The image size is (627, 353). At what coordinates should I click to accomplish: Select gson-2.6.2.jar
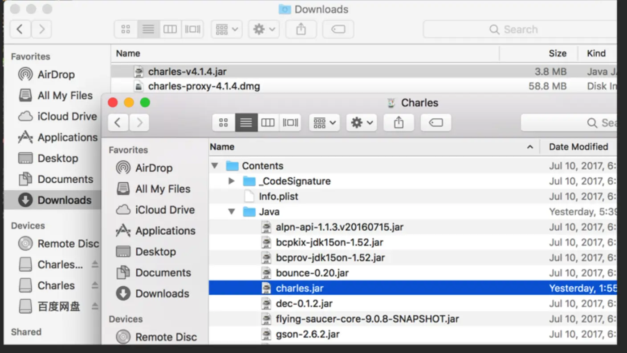point(412,334)
